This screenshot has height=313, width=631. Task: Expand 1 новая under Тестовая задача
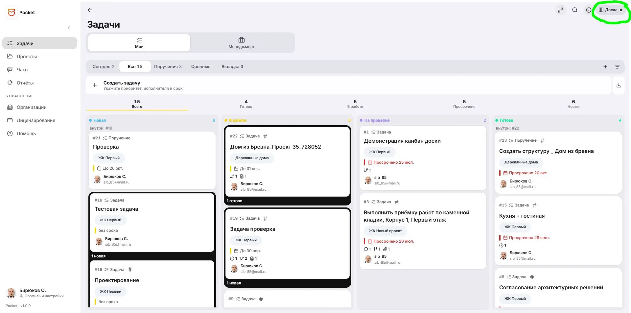click(99, 256)
